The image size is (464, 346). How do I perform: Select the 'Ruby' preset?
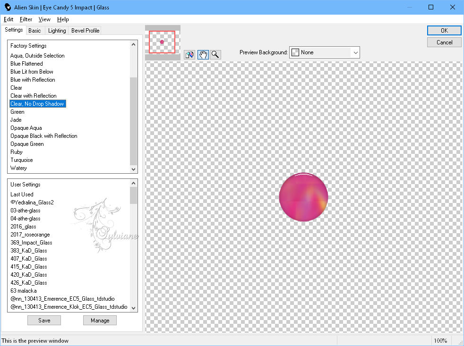tap(17, 152)
